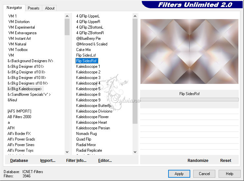Click the filter preview image
This screenshot has width=244, height=181.
coord(189,51)
